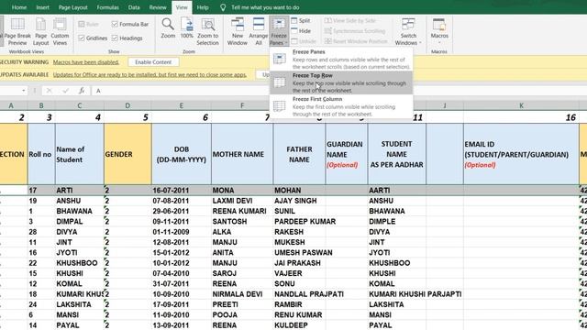587x330 pixels.
Task: Open the Formulas ribbon tab
Action: coord(108,7)
